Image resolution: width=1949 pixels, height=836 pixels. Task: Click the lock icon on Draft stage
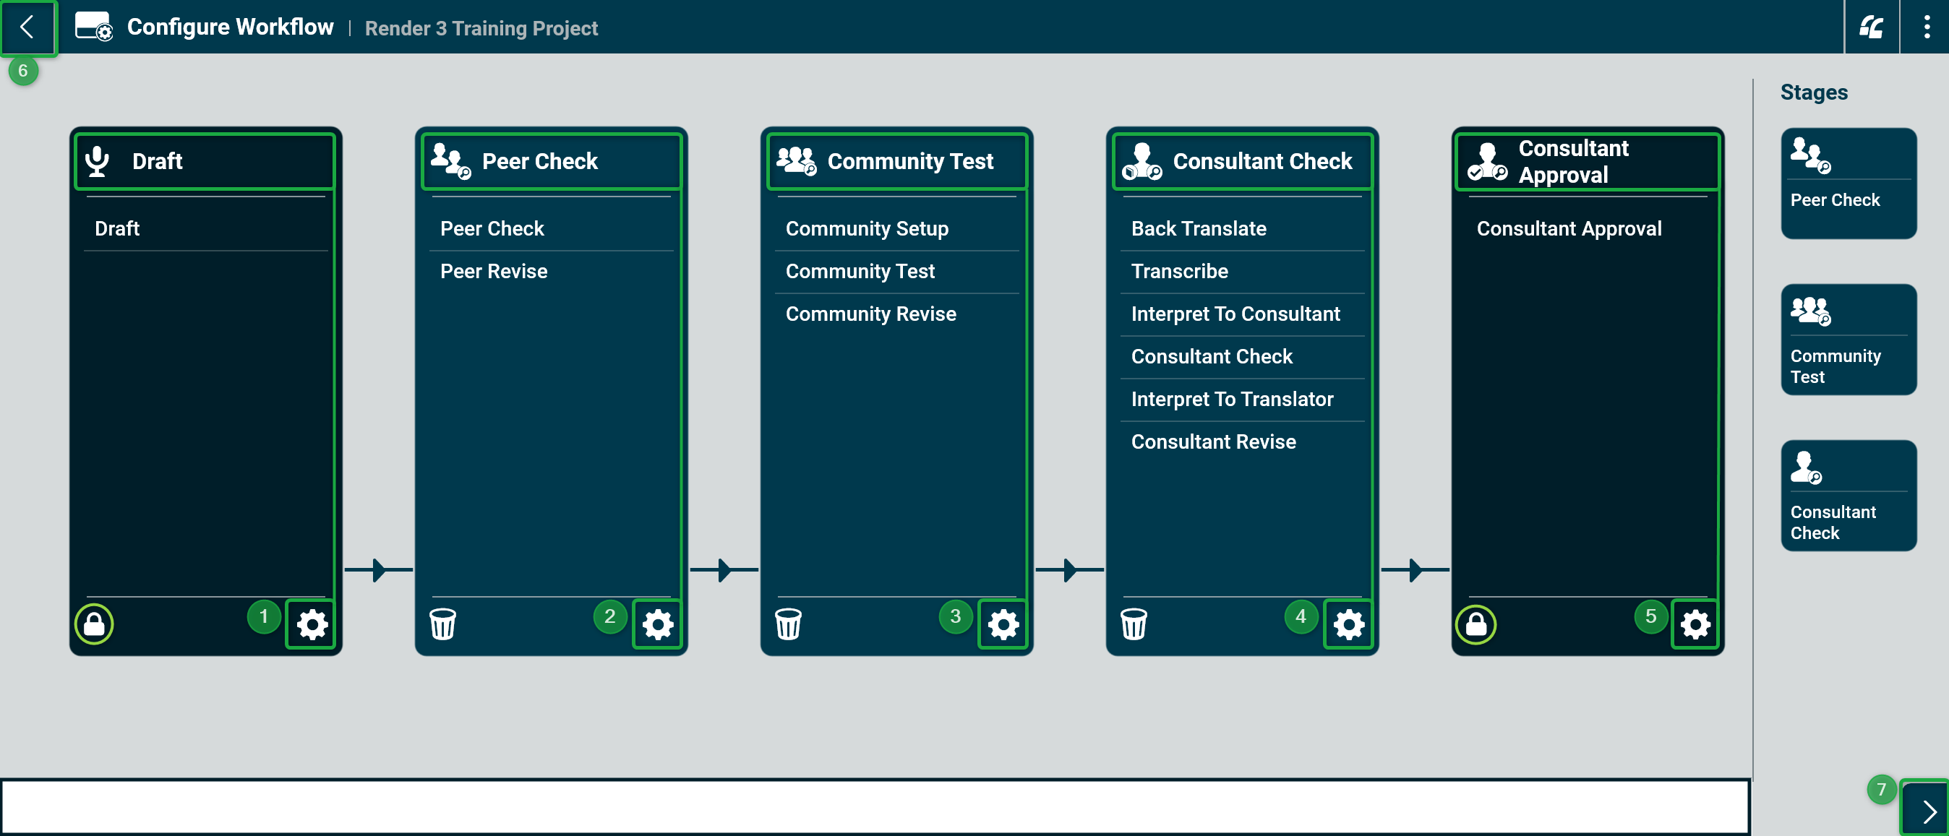click(94, 624)
